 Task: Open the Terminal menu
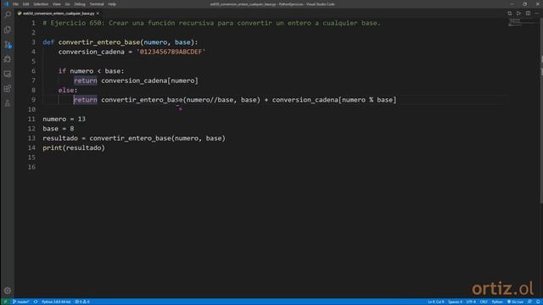97,4
